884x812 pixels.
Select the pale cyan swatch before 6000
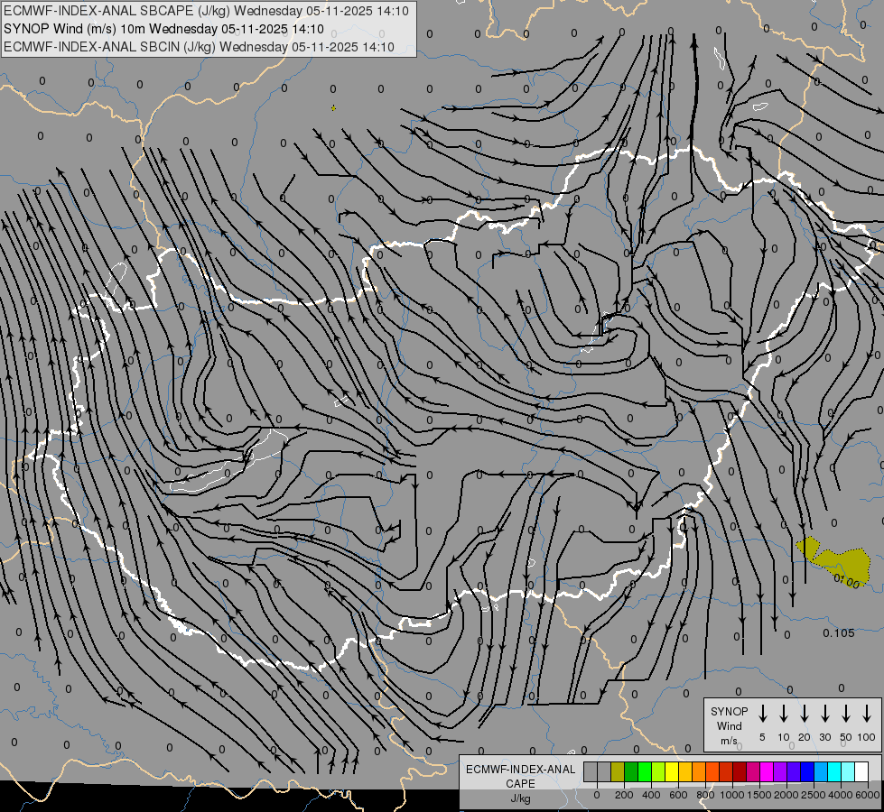coord(847,771)
